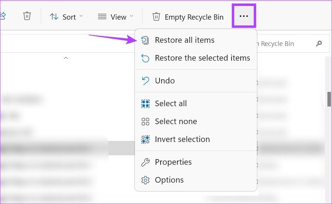The image size is (332, 204).
Task: Click the Undo arrow icon in the menu
Action: [145, 80]
